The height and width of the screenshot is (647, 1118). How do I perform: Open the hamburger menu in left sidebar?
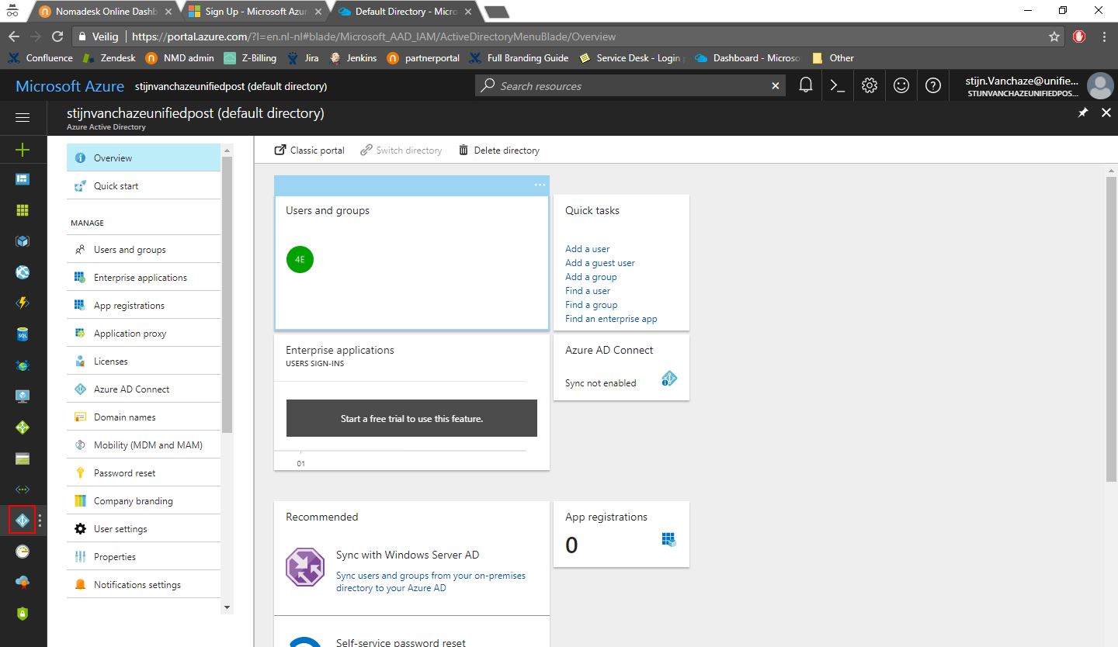23,118
